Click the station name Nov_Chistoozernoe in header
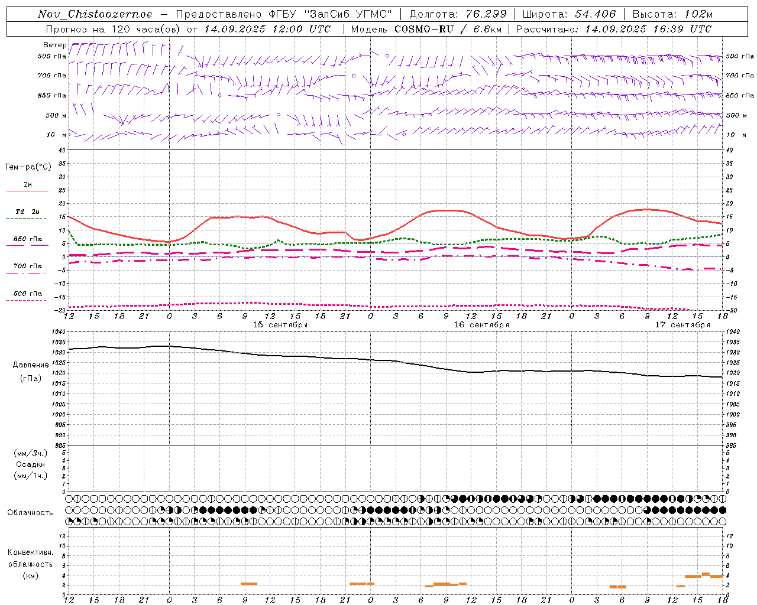 click(95, 14)
